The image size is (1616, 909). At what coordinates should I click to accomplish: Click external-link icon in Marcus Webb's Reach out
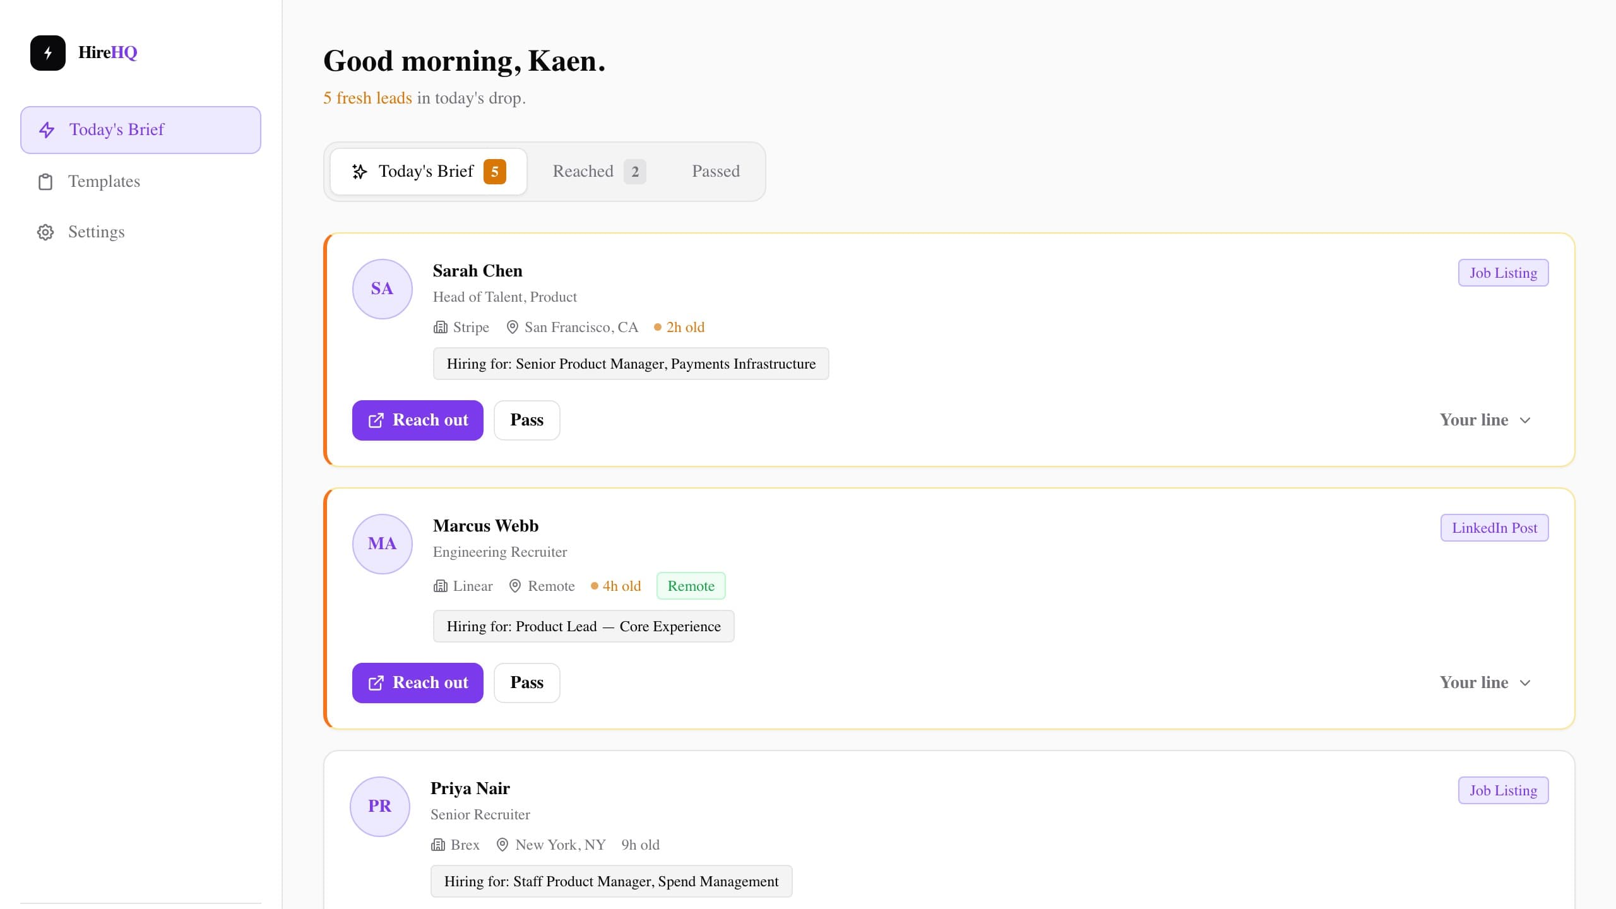coord(376,683)
